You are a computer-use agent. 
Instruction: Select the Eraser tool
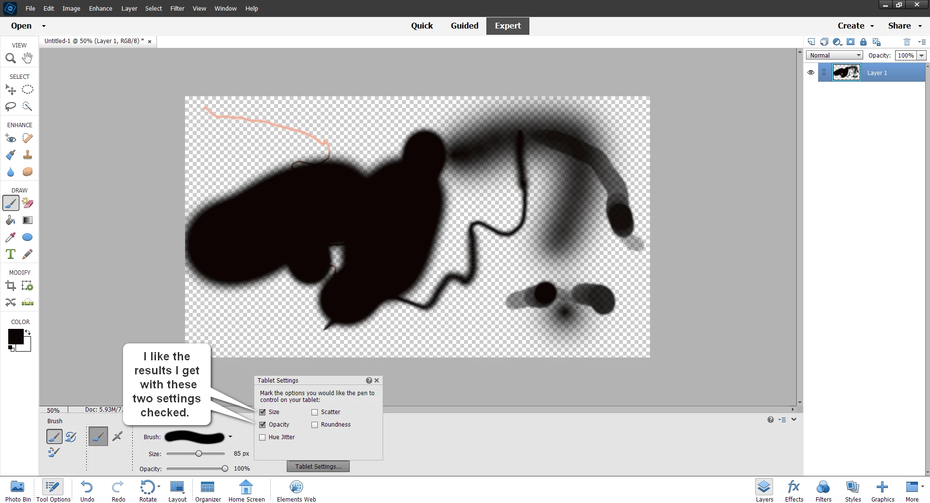pos(28,203)
